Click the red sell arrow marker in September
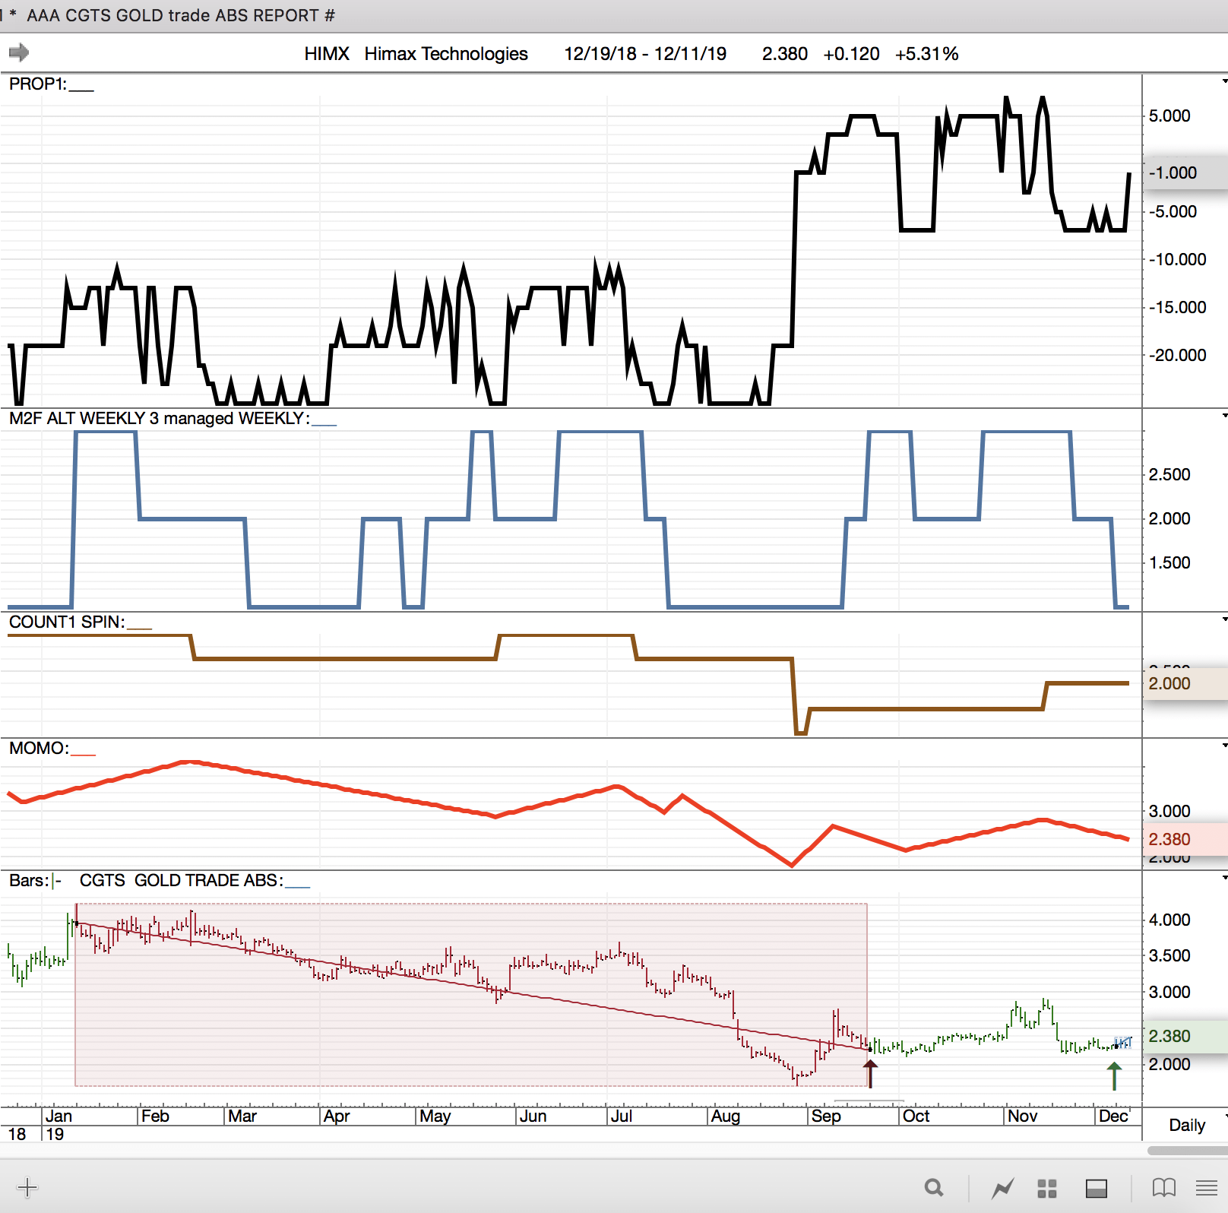 point(870,1074)
